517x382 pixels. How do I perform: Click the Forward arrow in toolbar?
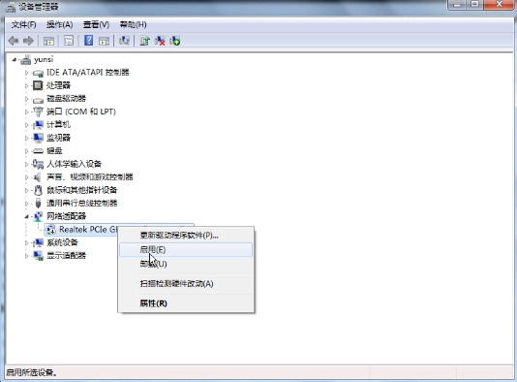coord(28,41)
